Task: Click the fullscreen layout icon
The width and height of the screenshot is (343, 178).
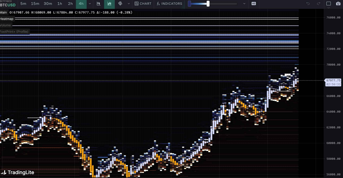Action: (328, 4)
